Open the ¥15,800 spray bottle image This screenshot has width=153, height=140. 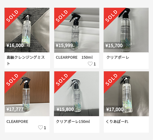76,94
